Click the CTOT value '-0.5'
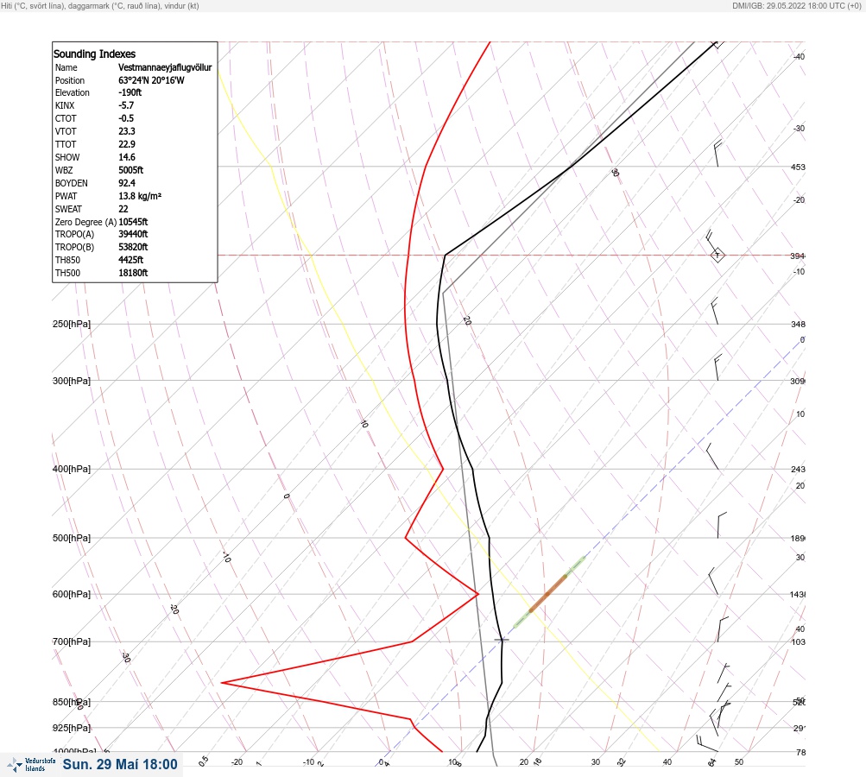This screenshot has width=866, height=777. [126, 118]
